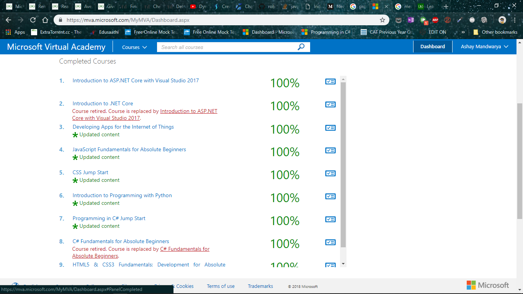The height and width of the screenshot is (294, 523).
Task: Show hidden bookmarks with the » chevron
Action: [x=463, y=32]
